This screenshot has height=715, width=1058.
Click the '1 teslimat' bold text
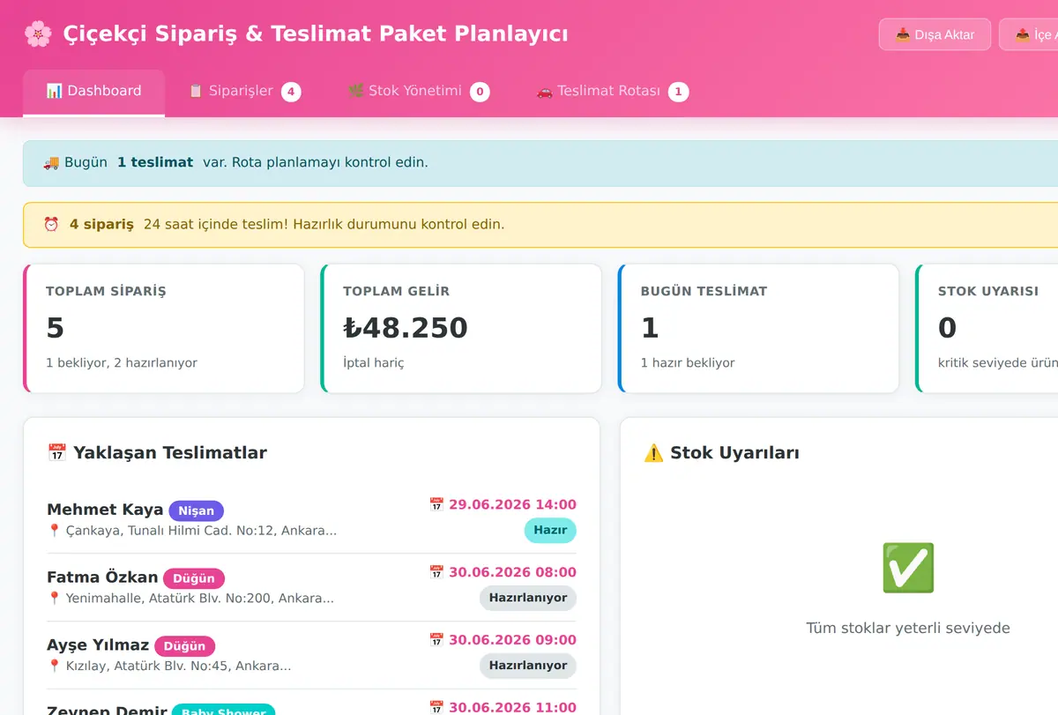[x=155, y=162]
